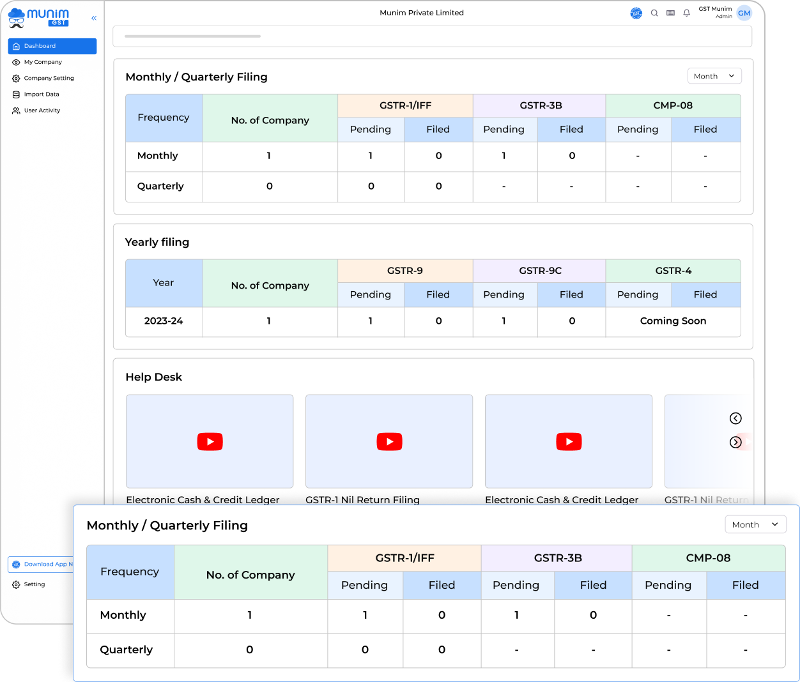Click the Year column header in Yearly filing
The width and height of the screenshot is (800, 682).
(164, 283)
